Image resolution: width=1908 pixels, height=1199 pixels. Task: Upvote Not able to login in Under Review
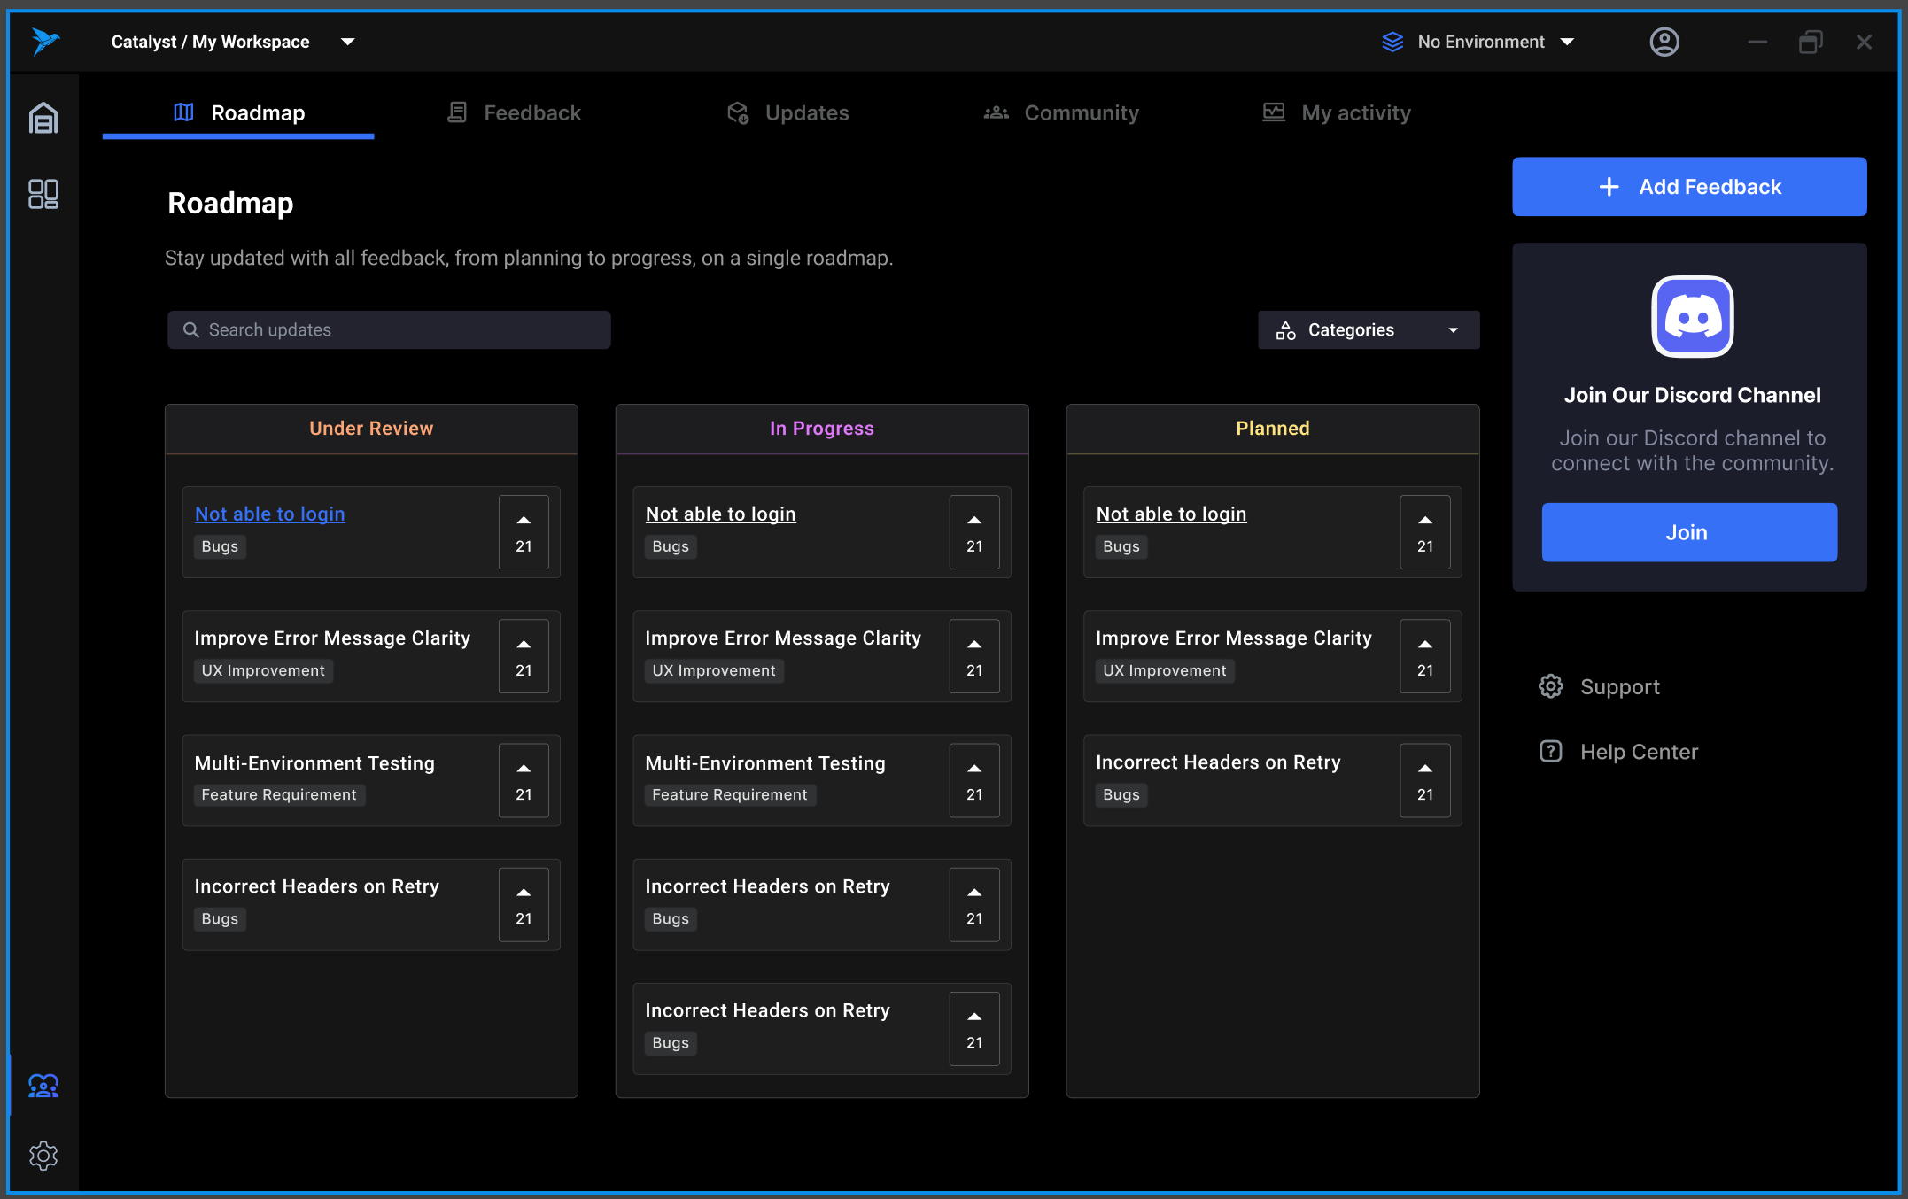click(524, 531)
